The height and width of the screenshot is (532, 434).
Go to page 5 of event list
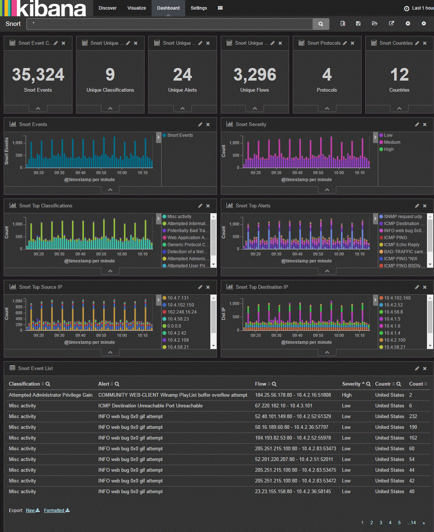point(399,523)
